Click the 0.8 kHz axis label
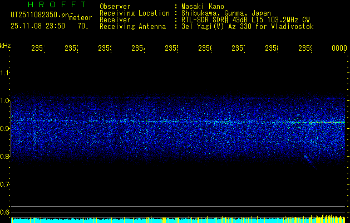350x223 pixels. [x=4, y=156]
